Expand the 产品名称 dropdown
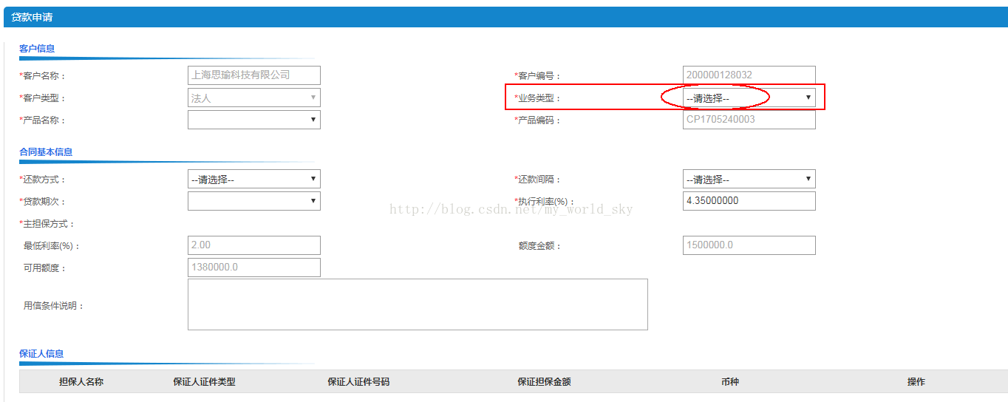This screenshot has width=1008, height=402. click(x=254, y=120)
